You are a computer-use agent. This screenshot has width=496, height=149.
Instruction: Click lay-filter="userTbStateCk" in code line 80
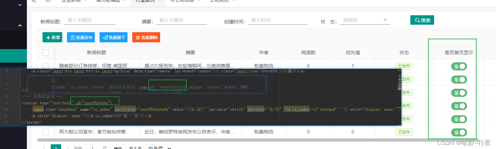pyautogui.click(x=143, y=109)
